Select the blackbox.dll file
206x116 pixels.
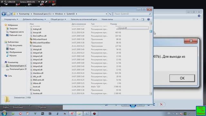pyautogui.click(x=38, y=73)
